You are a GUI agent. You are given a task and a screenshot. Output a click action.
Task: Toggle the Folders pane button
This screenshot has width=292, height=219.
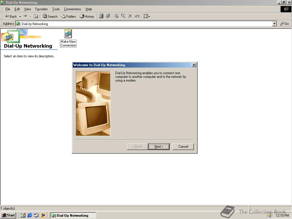tap(68, 16)
